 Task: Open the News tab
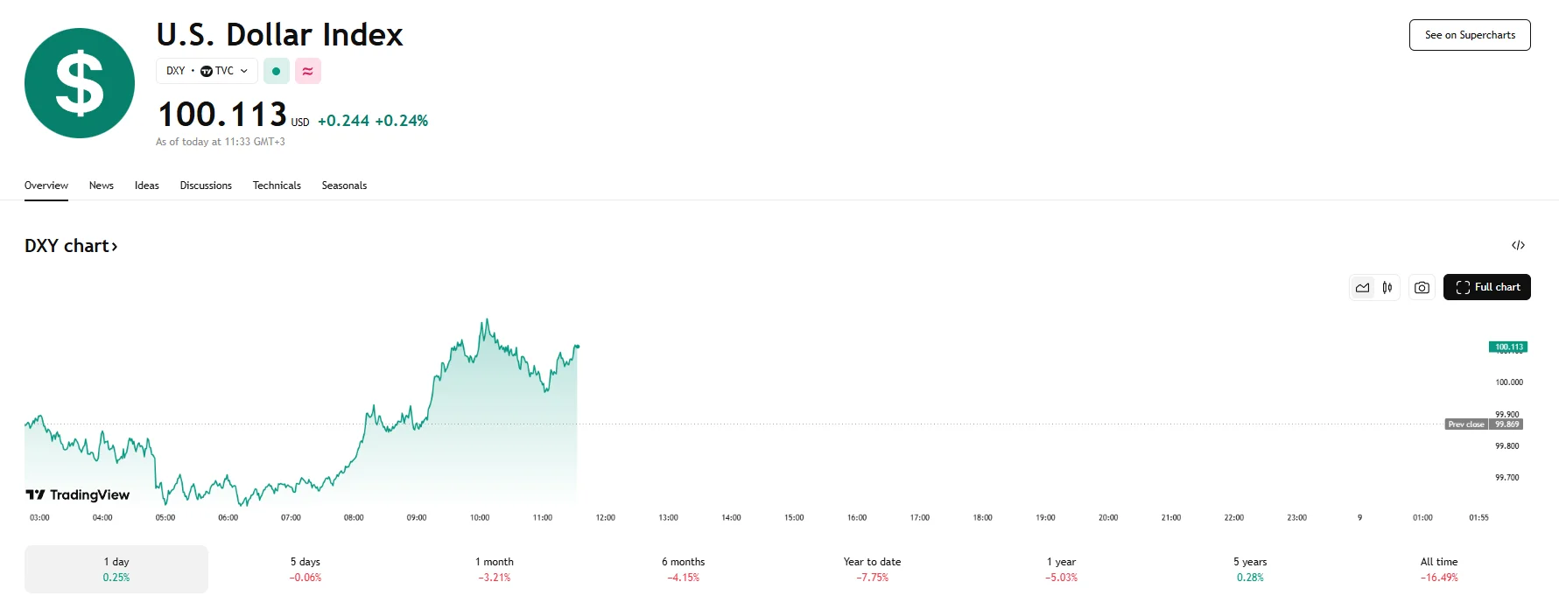[x=102, y=186]
